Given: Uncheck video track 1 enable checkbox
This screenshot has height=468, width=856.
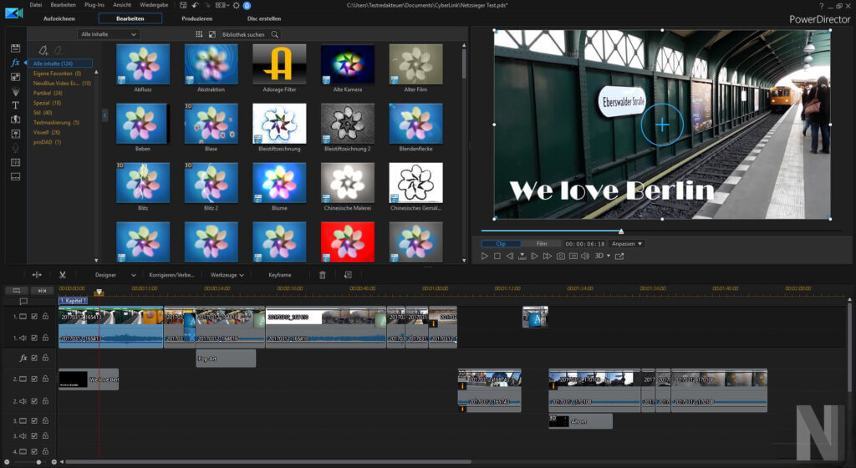Looking at the screenshot, I should [x=34, y=317].
